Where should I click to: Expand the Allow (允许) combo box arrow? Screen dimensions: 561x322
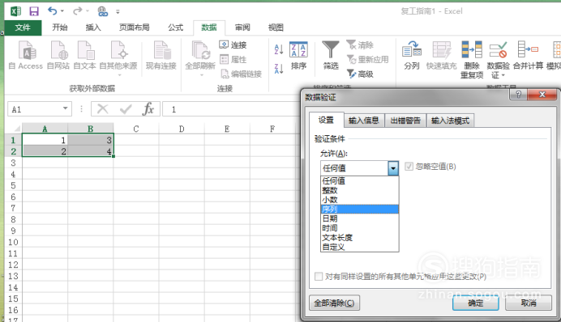[x=393, y=168]
